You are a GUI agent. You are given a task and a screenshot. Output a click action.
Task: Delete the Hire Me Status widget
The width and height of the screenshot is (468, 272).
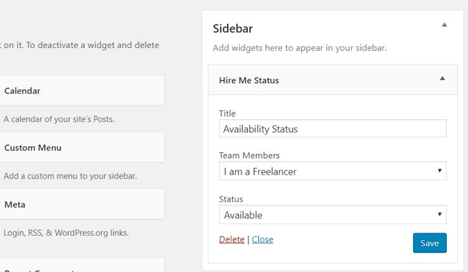(232, 240)
